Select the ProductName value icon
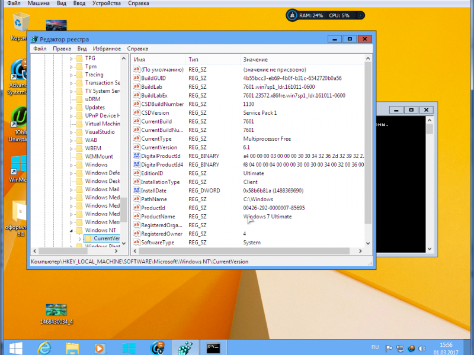This screenshot has width=474, height=355. click(137, 217)
